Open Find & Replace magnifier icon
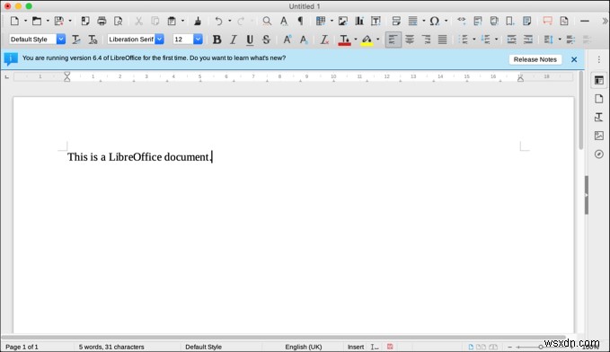The image size is (610, 352). pyautogui.click(x=267, y=21)
